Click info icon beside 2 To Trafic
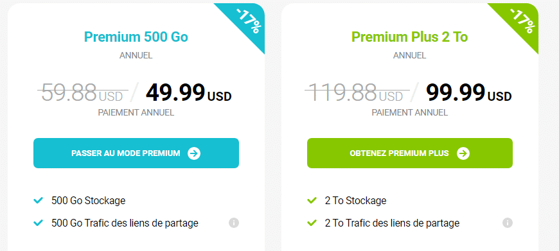 pyautogui.click(x=508, y=223)
